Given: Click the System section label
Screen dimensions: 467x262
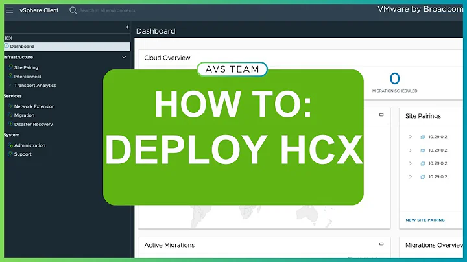Looking at the screenshot, I should (12, 135).
